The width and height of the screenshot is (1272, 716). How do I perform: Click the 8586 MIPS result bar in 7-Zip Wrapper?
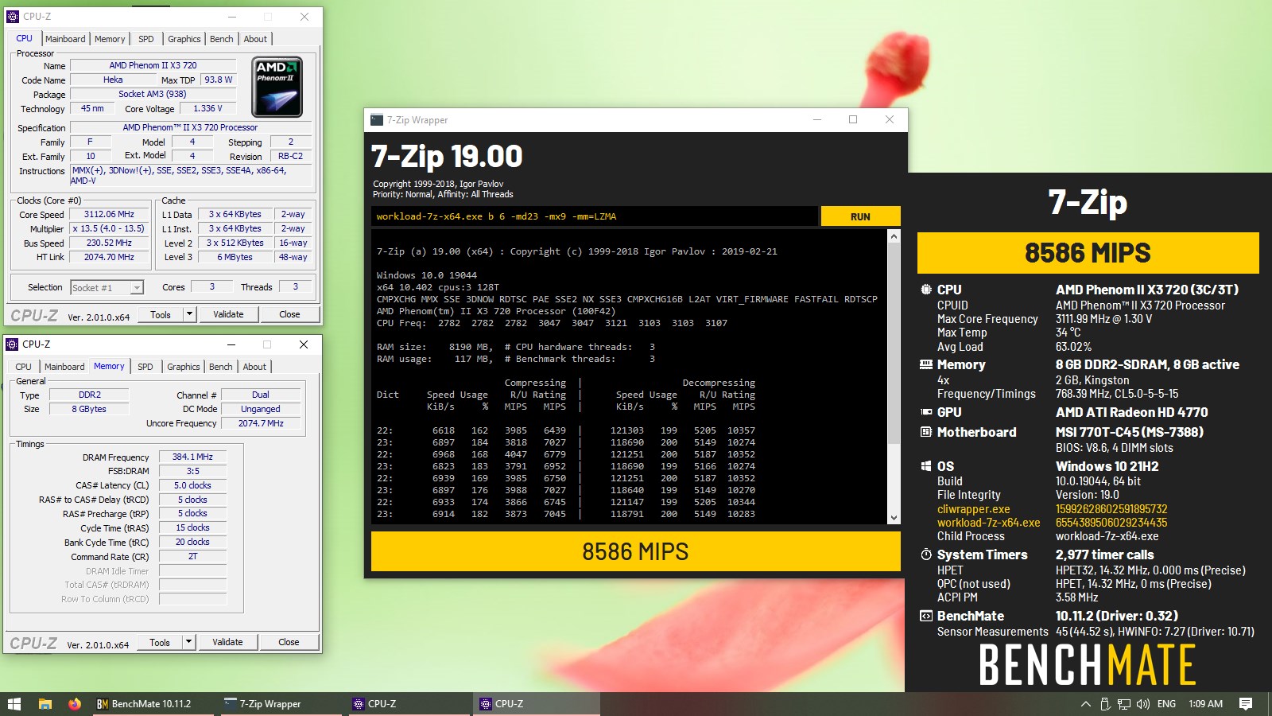[635, 551]
